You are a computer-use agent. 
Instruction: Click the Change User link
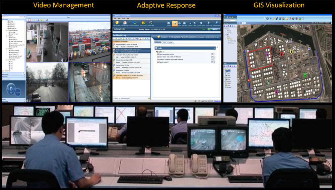click(217, 101)
